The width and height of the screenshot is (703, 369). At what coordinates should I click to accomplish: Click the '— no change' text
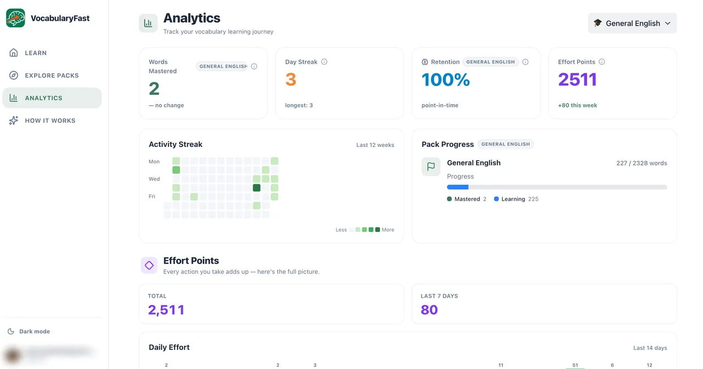point(166,105)
